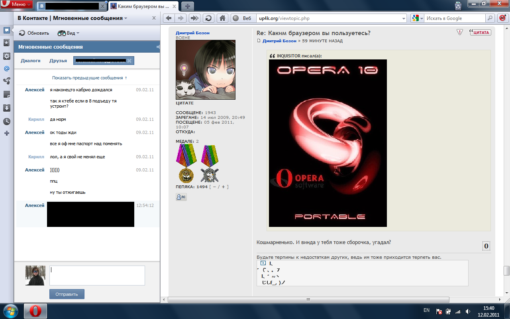Expand the address bar history dropdown

(x=403, y=18)
